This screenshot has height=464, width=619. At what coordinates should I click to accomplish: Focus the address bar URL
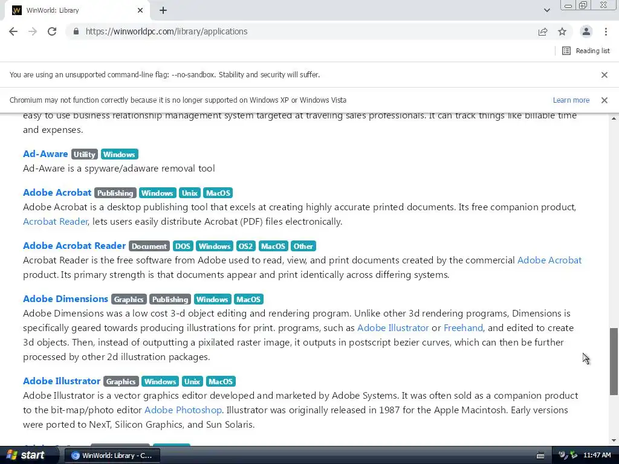pyautogui.click(x=166, y=31)
